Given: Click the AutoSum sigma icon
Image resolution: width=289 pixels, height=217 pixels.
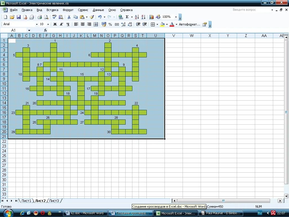Looking at the screenshot, I should pos(127,17).
